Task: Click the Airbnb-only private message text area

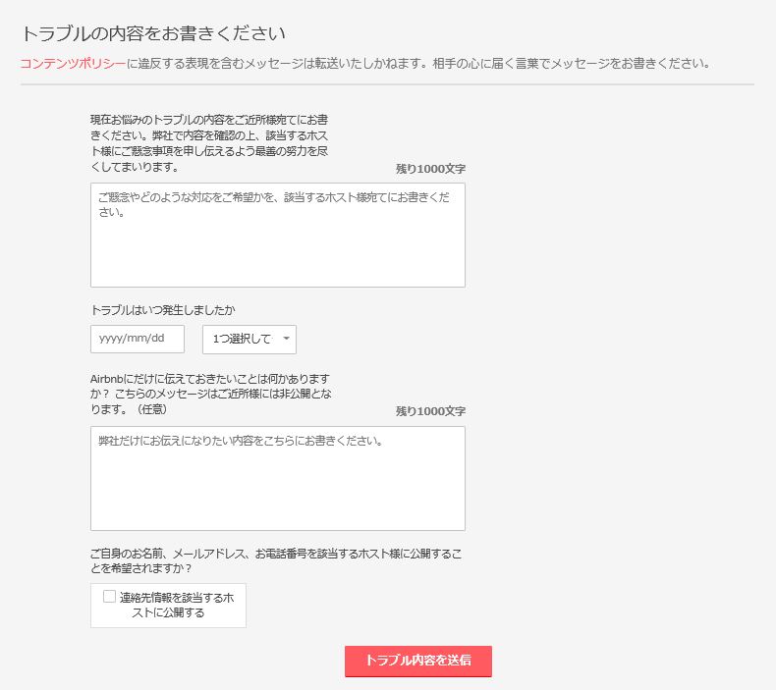Action: point(278,478)
